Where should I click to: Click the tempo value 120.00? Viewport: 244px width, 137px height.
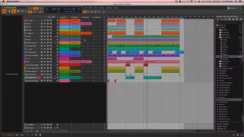[x=56, y=9]
